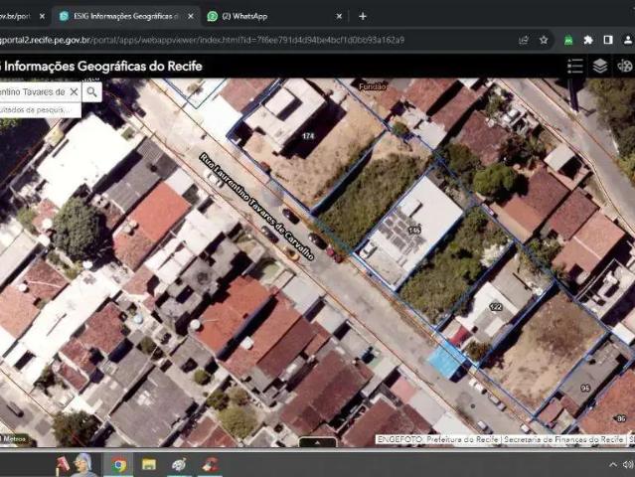Open the Legend widget icon
Viewport: 635px width, 477px height.
[575, 66]
